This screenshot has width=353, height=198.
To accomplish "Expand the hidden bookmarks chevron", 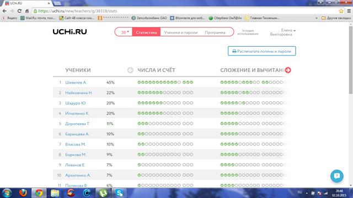I will coord(317,18).
